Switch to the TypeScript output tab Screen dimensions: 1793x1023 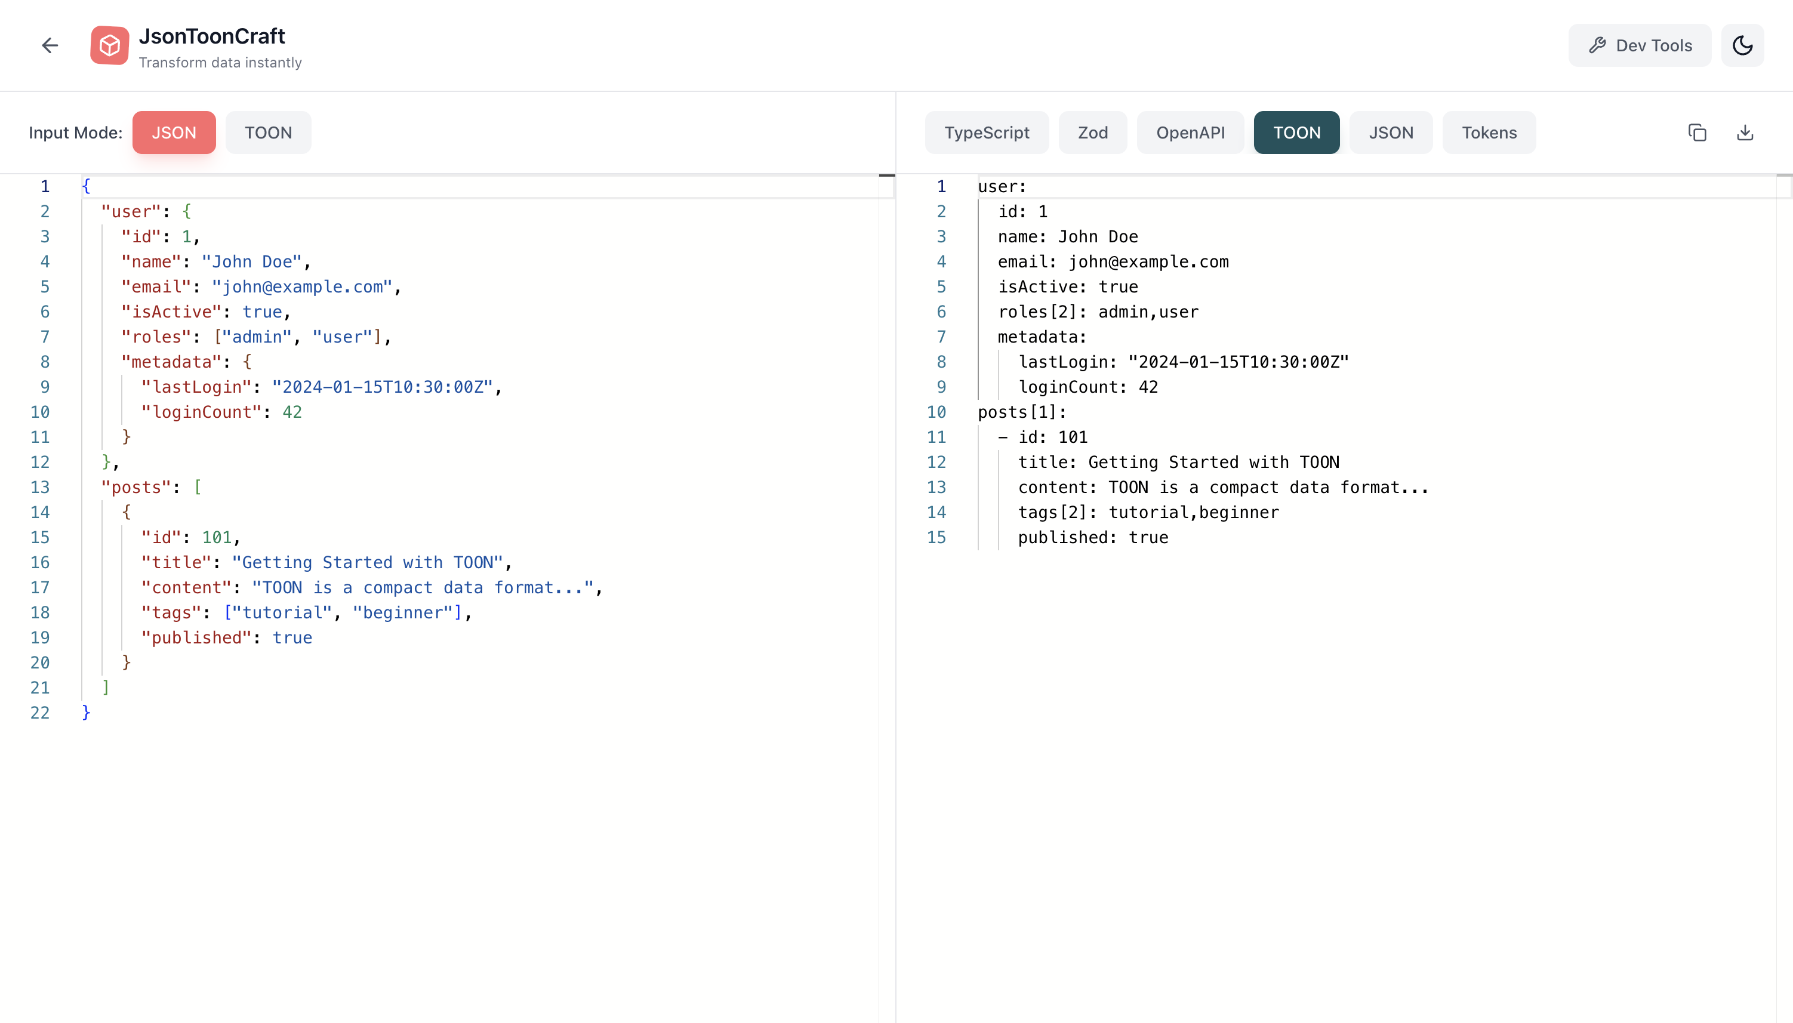point(987,132)
